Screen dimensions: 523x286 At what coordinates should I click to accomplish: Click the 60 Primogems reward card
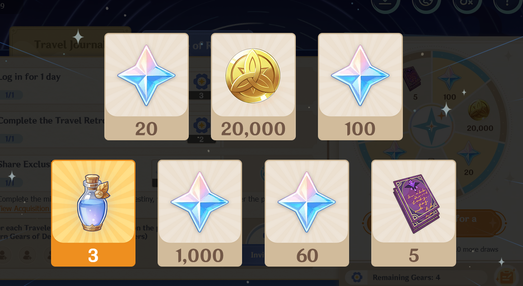click(307, 213)
